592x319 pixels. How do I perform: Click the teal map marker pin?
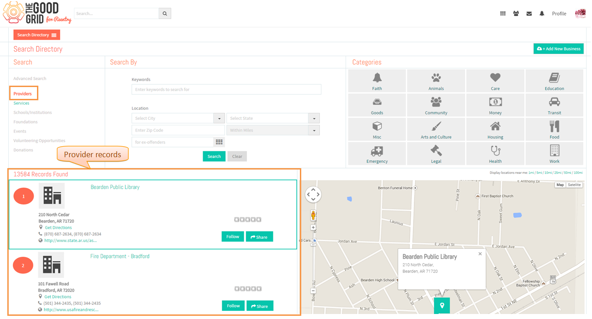442,305
